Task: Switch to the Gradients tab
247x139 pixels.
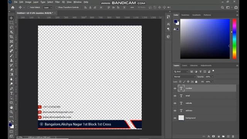Action: 196,15
